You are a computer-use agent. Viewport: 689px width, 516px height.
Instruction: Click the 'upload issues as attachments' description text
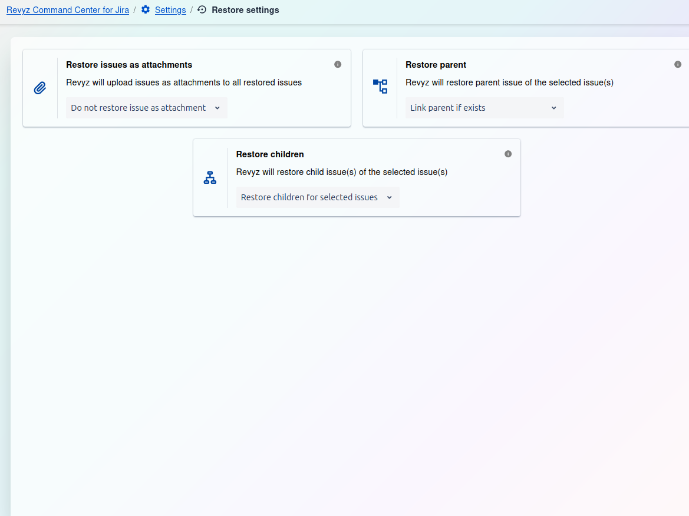184,82
